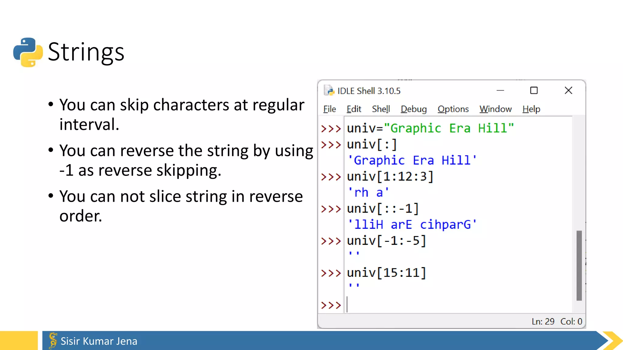623x350 pixels.
Task: Click bullet 'can not slice string in reverse order'
Action: click(181, 206)
